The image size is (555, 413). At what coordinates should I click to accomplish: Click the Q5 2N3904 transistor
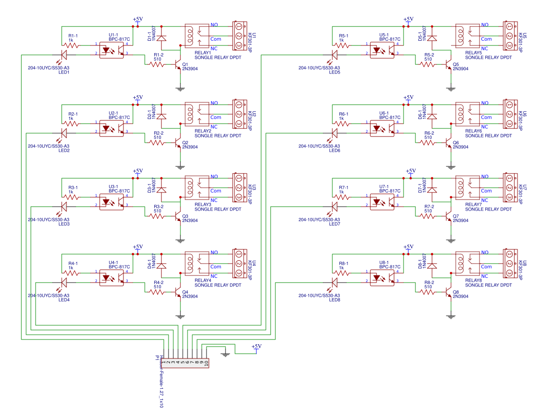449,64
